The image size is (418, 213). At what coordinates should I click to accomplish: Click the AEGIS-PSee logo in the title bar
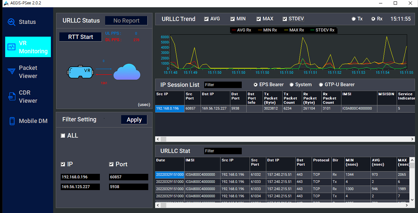tap(6, 3)
